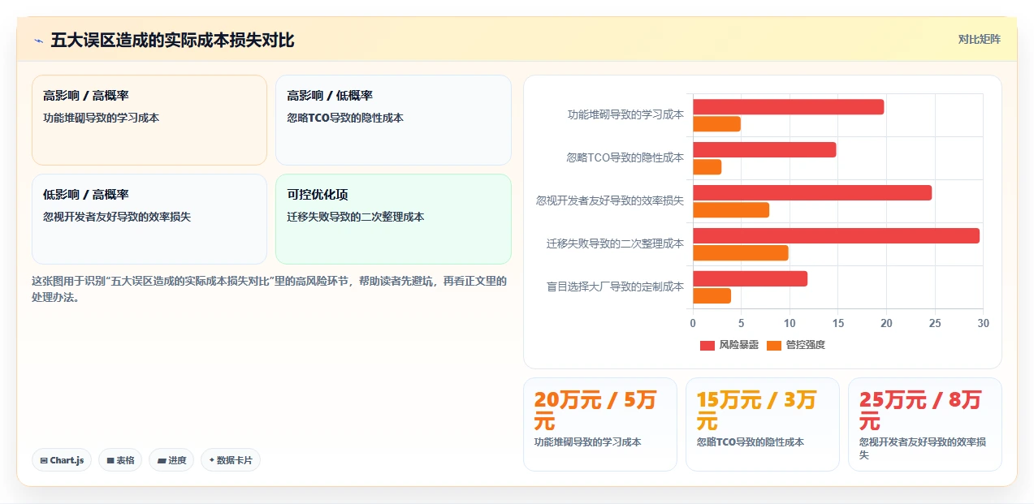Screen dimensions: 1034x504
Task: Click the 风险暴露 legend text
Action: 738,345
